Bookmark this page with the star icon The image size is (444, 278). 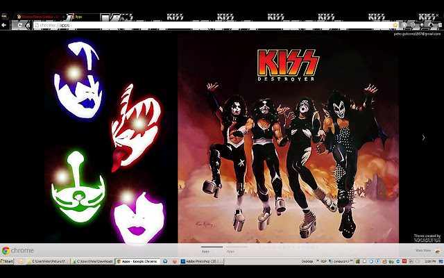click(x=395, y=25)
